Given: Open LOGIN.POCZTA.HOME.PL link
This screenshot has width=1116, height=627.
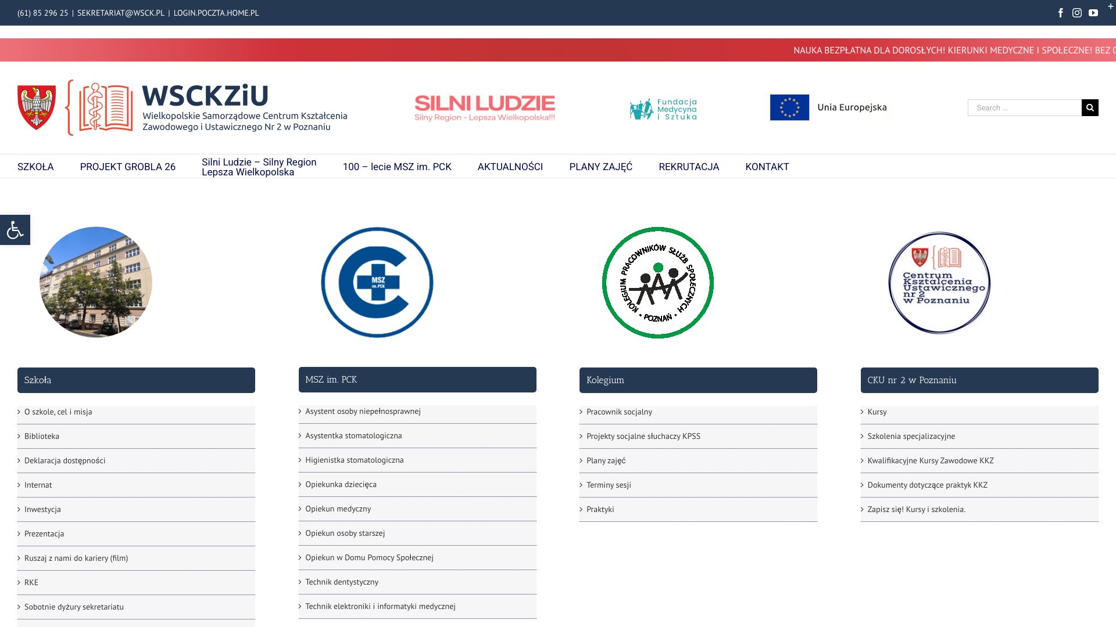Looking at the screenshot, I should pos(216,13).
